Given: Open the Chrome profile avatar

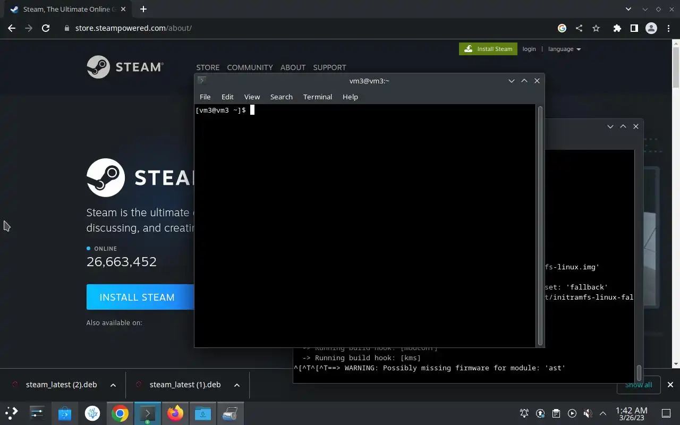Looking at the screenshot, I should coord(651,28).
